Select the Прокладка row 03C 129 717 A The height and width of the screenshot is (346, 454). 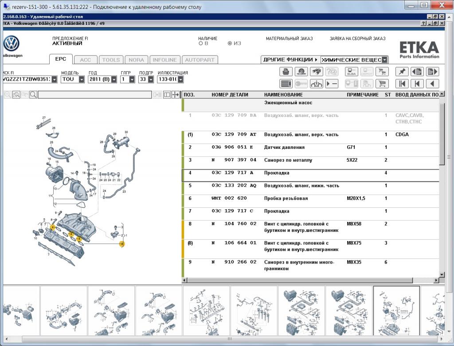tap(310, 175)
